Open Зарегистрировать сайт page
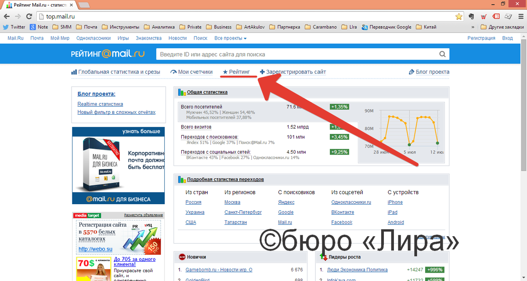The width and height of the screenshot is (527, 281). coord(293,72)
